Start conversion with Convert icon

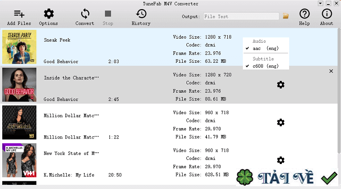coord(85,14)
